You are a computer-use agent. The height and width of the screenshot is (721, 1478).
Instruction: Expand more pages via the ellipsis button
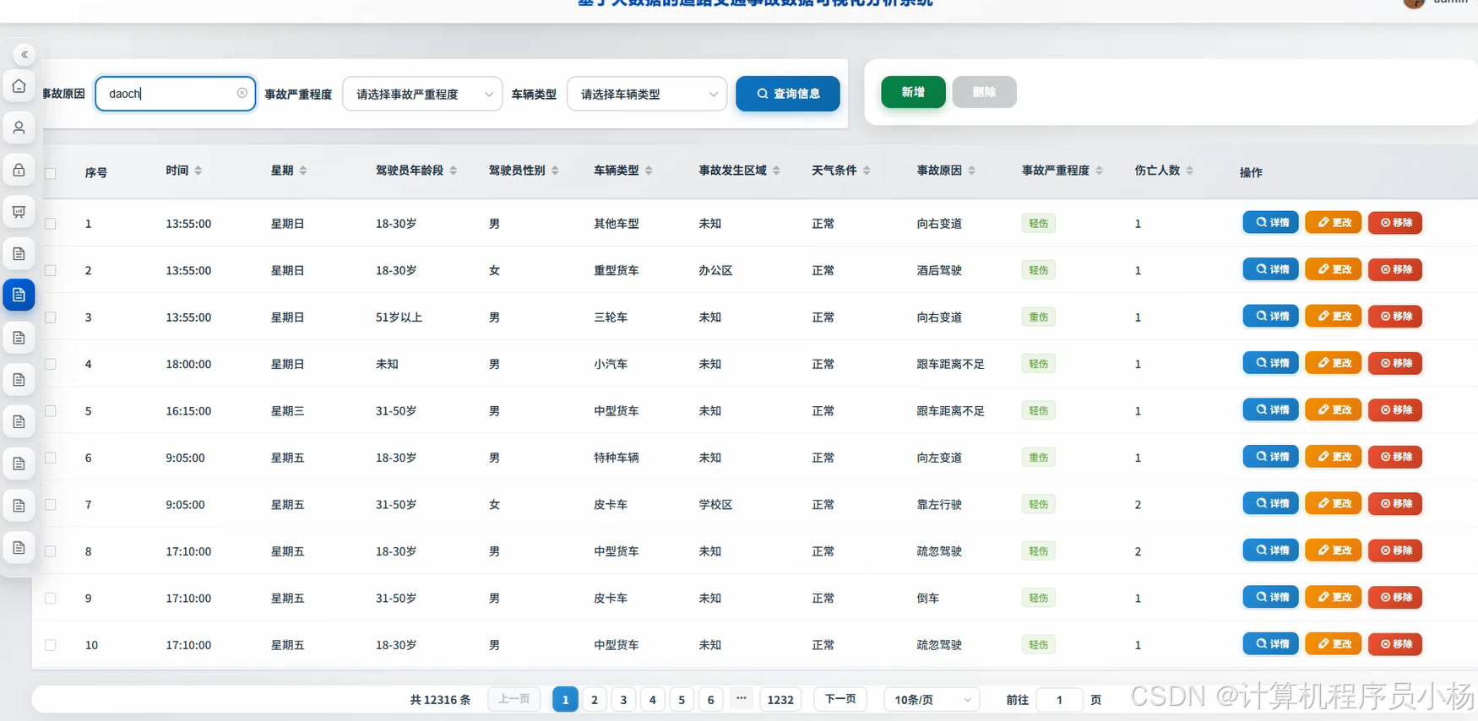pos(741,699)
